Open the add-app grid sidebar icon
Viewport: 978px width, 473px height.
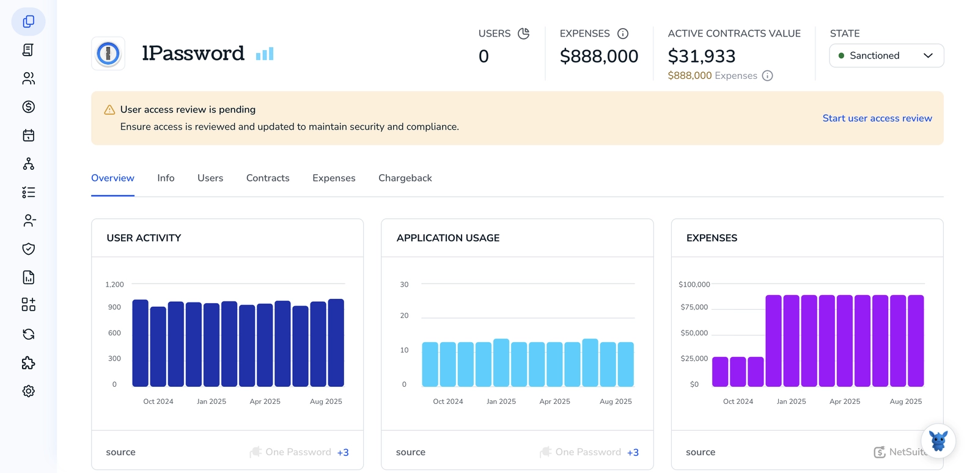click(28, 304)
